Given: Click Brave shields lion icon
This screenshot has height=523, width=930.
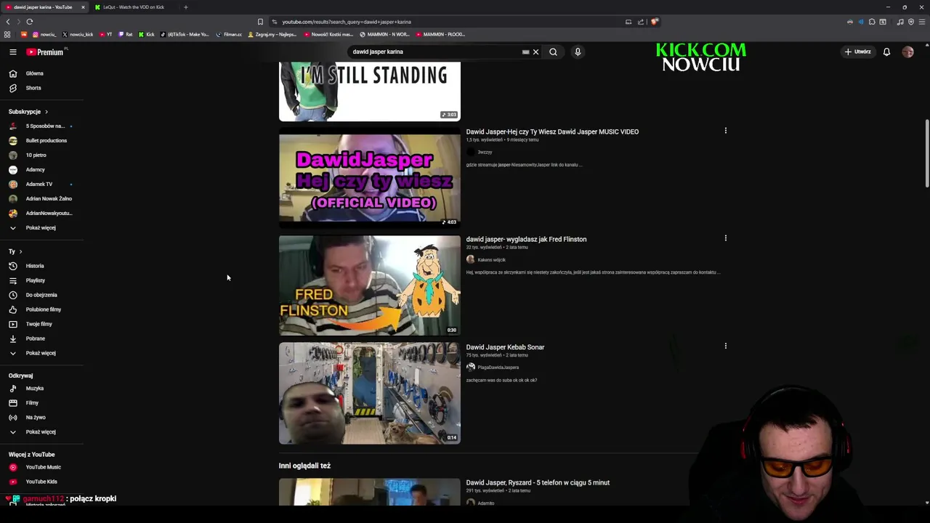Looking at the screenshot, I should [654, 22].
